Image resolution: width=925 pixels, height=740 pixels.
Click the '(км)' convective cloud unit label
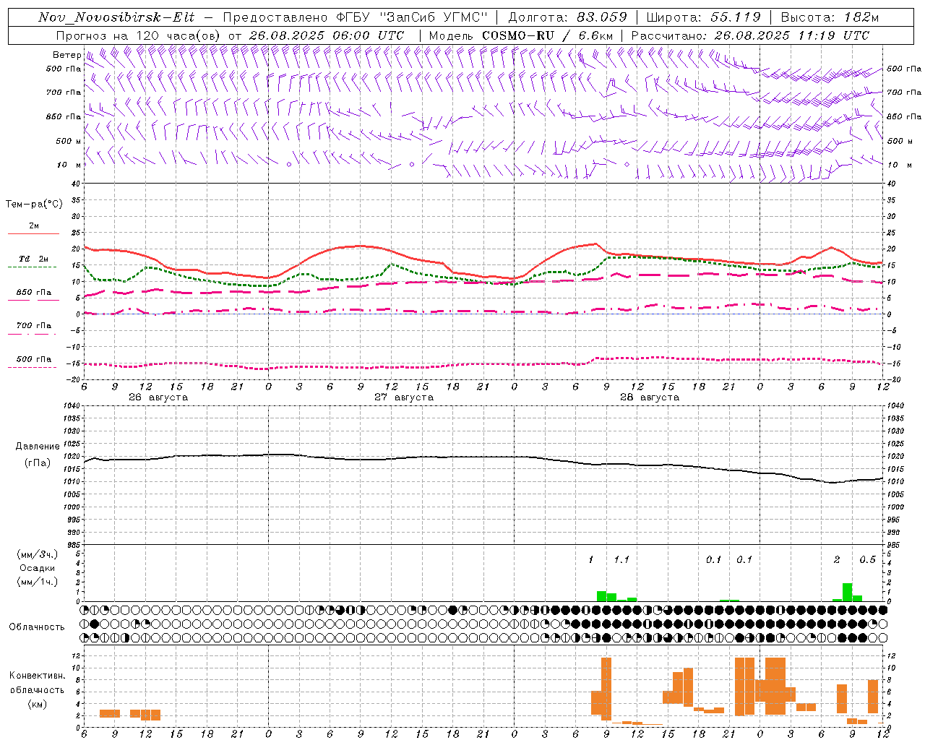pos(37,704)
